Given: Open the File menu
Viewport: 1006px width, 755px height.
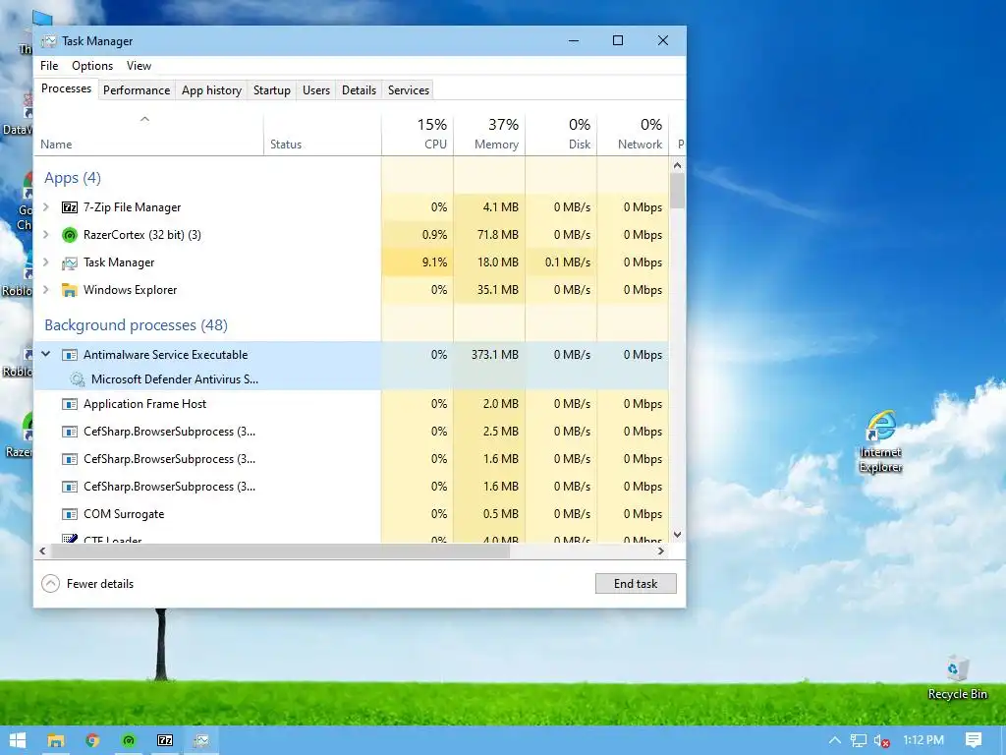Looking at the screenshot, I should point(49,66).
